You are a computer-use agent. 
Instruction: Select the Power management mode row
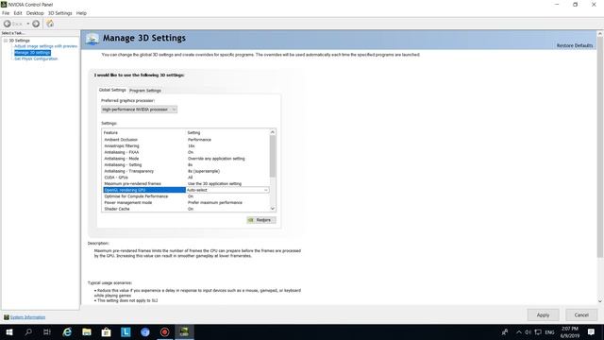(x=186, y=202)
